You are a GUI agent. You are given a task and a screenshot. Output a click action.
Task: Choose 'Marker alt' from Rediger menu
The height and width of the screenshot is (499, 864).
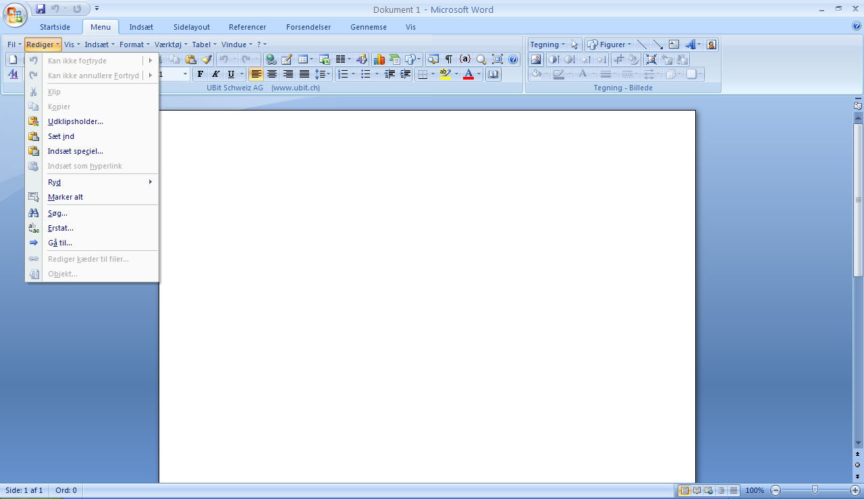coord(65,197)
